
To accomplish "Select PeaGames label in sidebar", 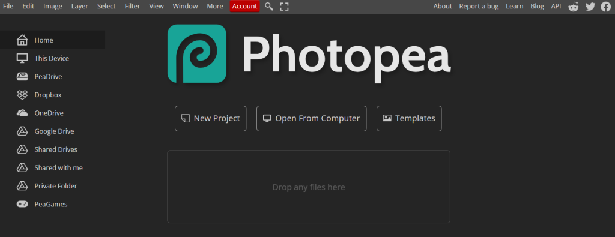I will pyautogui.click(x=51, y=204).
